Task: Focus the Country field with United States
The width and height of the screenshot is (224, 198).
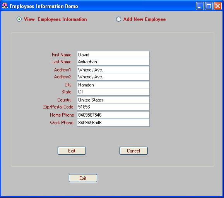Action: point(113,100)
